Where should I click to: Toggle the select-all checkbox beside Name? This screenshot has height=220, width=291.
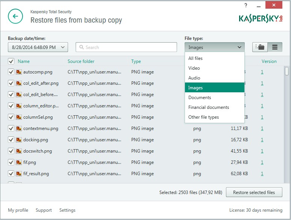[11, 61]
